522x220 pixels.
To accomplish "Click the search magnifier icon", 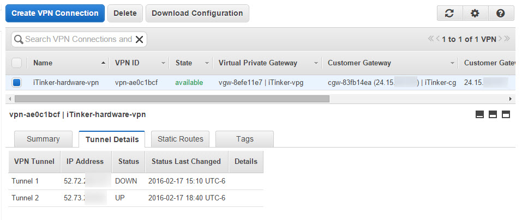I will [x=19, y=39].
